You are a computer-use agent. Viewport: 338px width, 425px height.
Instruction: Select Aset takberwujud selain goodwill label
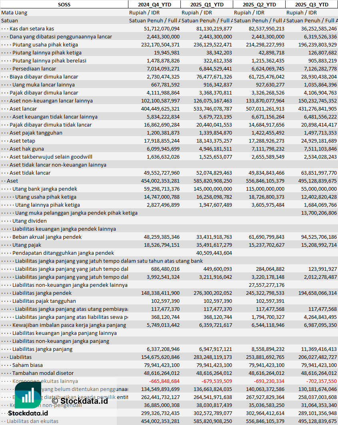coord(51,157)
